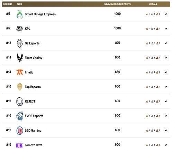
Task: Click the REJECT team logo
Action: pyautogui.click(x=20, y=102)
